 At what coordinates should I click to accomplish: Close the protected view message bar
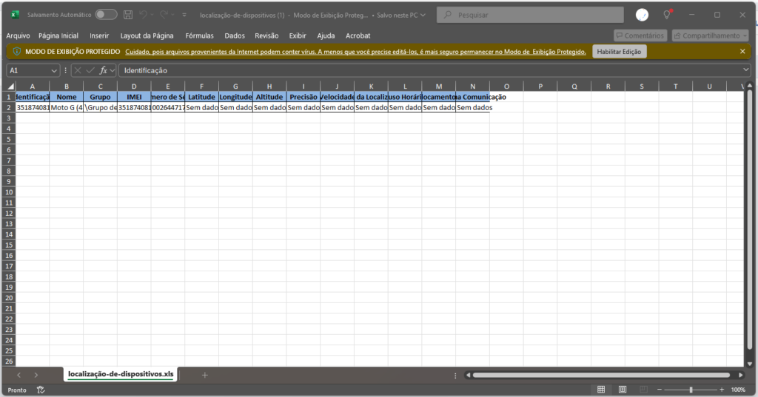click(742, 51)
